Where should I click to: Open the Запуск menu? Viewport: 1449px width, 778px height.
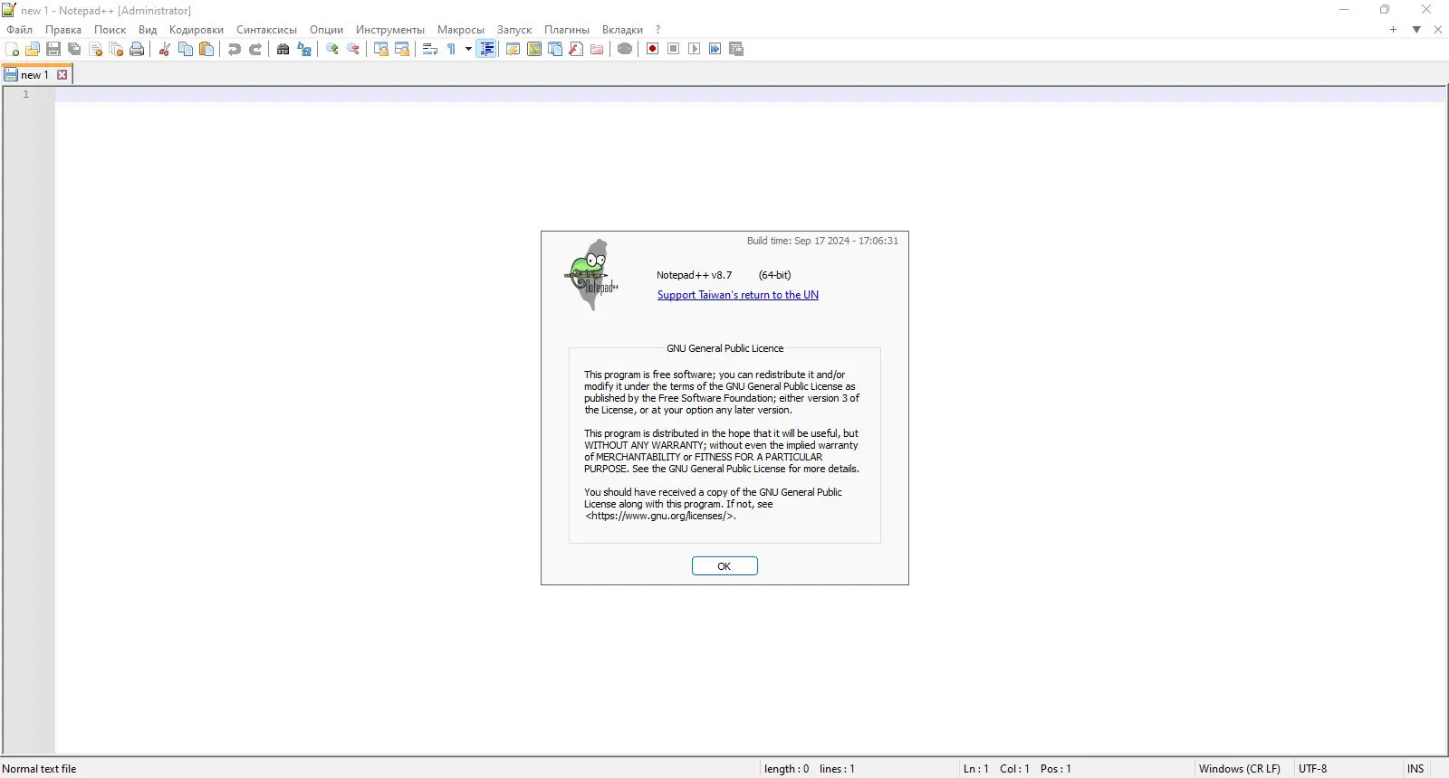[x=514, y=30]
